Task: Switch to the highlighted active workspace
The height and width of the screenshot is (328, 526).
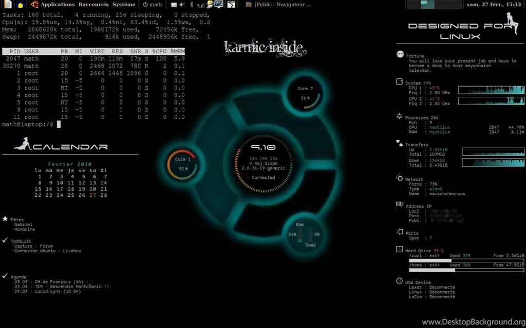Action: 428,4
